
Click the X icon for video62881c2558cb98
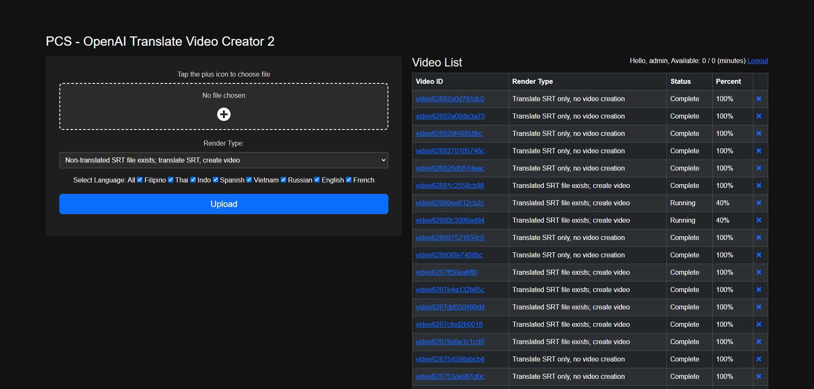point(759,185)
